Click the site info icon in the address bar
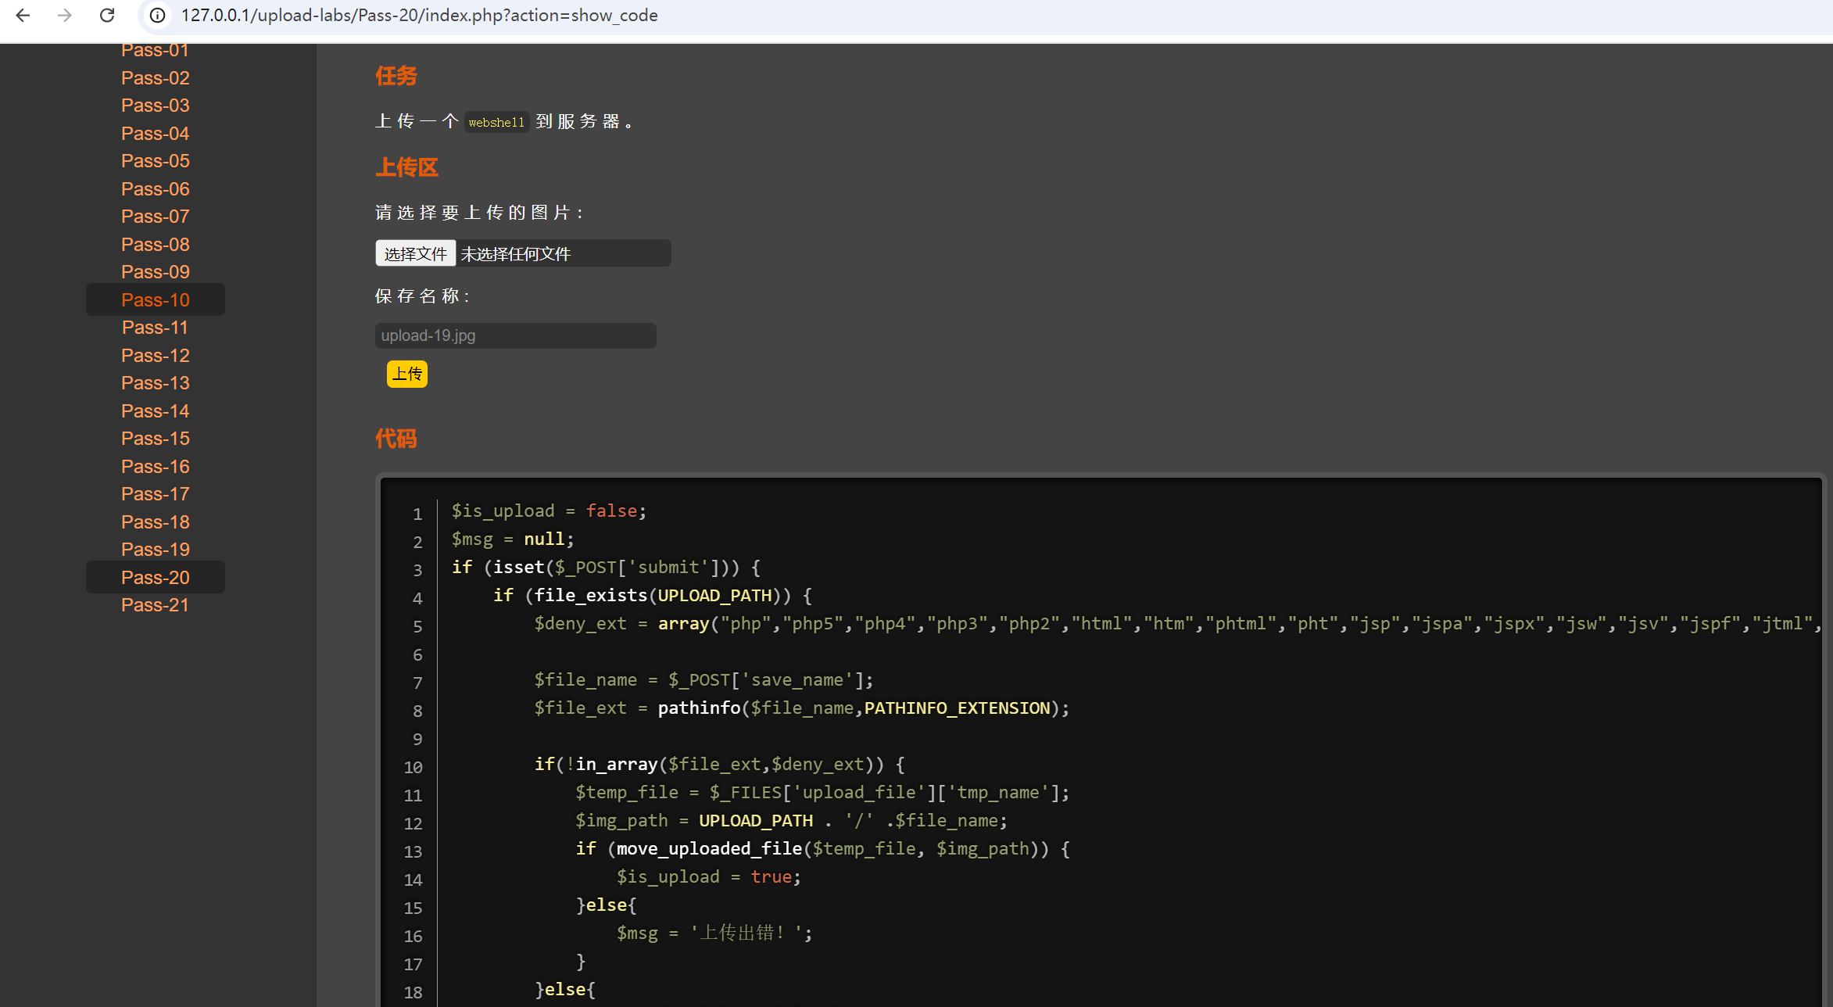 (157, 15)
